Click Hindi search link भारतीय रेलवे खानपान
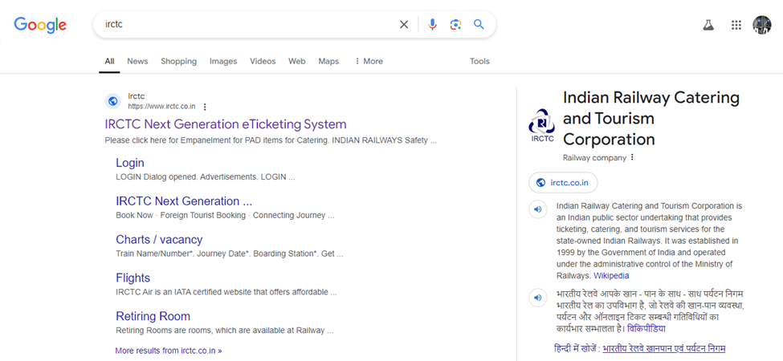Viewport: 783px width, 361px height. [663, 348]
